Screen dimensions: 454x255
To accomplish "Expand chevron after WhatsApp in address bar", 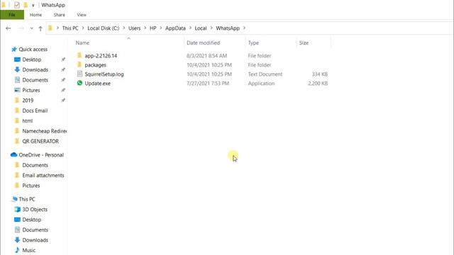I will tap(244, 28).
